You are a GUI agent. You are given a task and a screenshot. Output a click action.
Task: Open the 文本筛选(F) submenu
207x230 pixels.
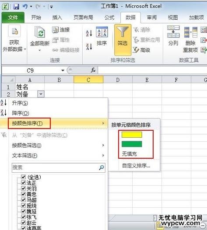pos(54,156)
